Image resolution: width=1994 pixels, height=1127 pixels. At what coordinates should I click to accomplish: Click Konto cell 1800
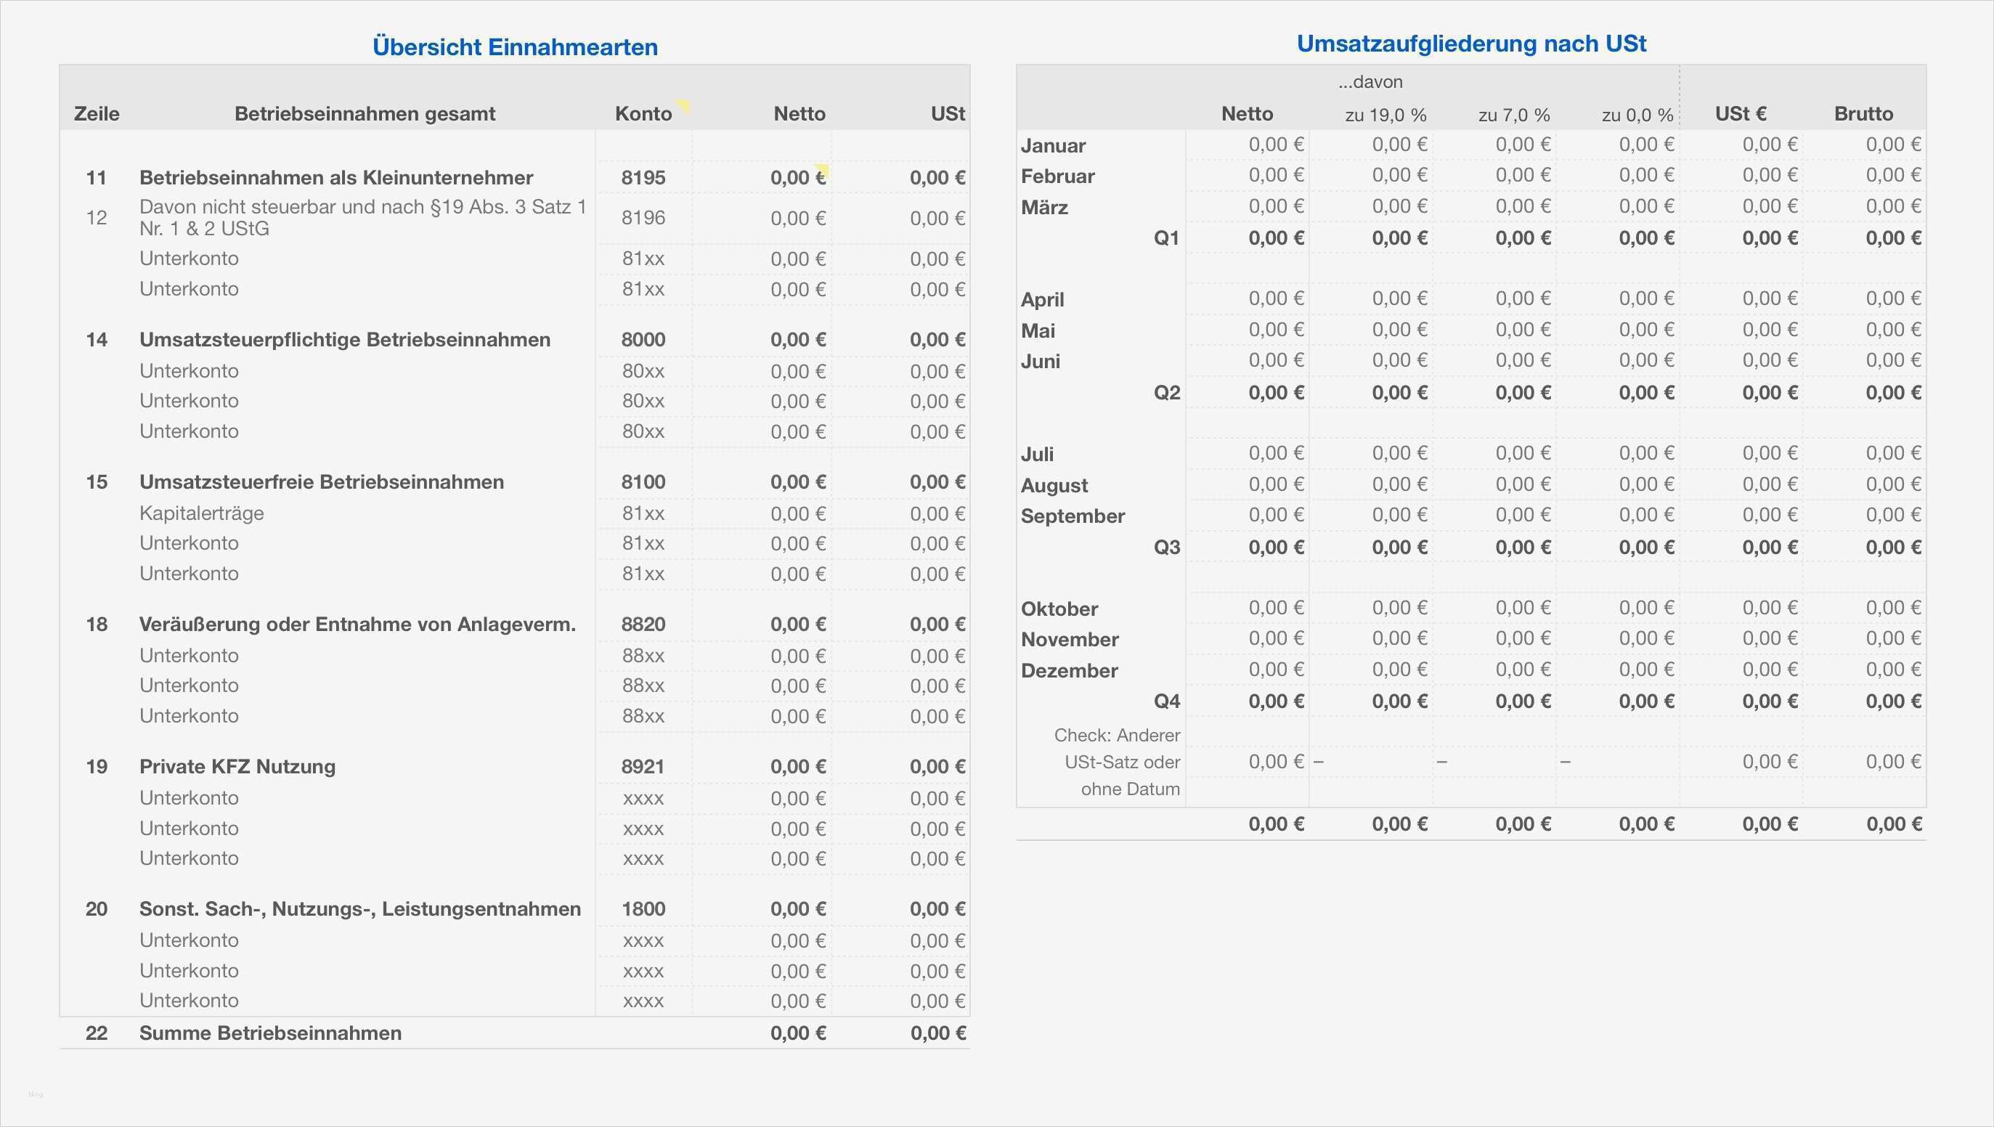coord(643,908)
